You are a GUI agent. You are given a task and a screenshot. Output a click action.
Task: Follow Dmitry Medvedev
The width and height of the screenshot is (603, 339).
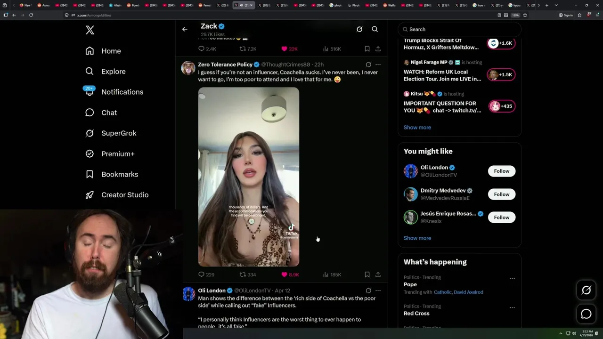(501, 194)
